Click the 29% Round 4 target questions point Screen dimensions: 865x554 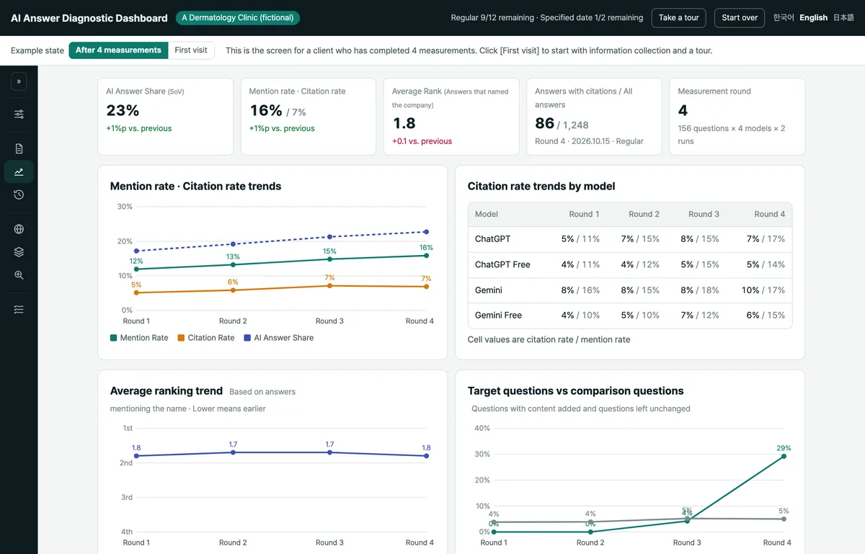pos(784,456)
